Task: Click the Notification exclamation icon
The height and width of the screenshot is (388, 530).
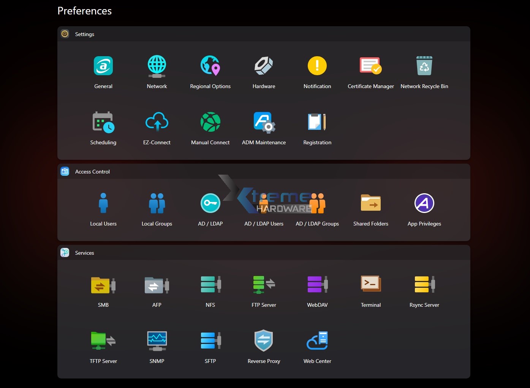Action: click(x=317, y=66)
